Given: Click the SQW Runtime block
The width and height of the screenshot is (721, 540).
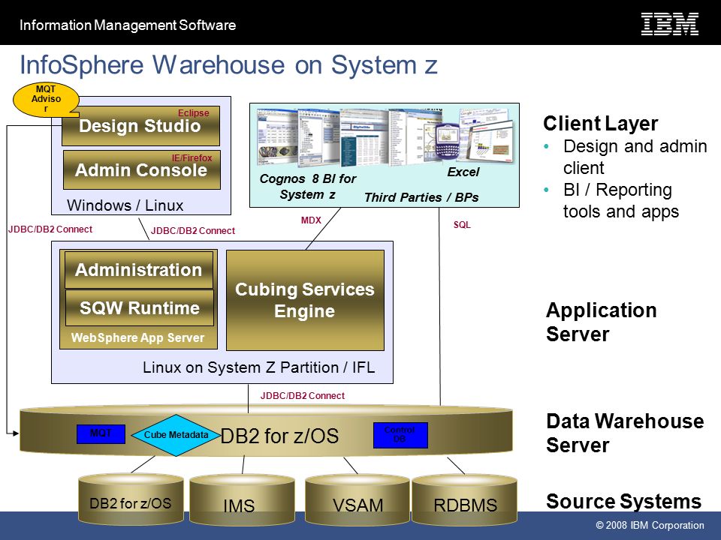Looking at the screenshot, I should [140, 307].
